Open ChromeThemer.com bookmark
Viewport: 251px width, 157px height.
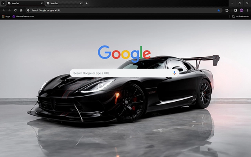[x=23, y=16]
